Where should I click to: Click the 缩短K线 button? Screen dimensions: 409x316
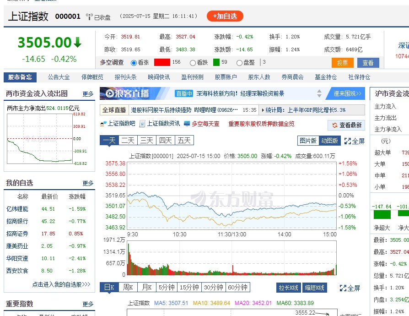point(315,288)
